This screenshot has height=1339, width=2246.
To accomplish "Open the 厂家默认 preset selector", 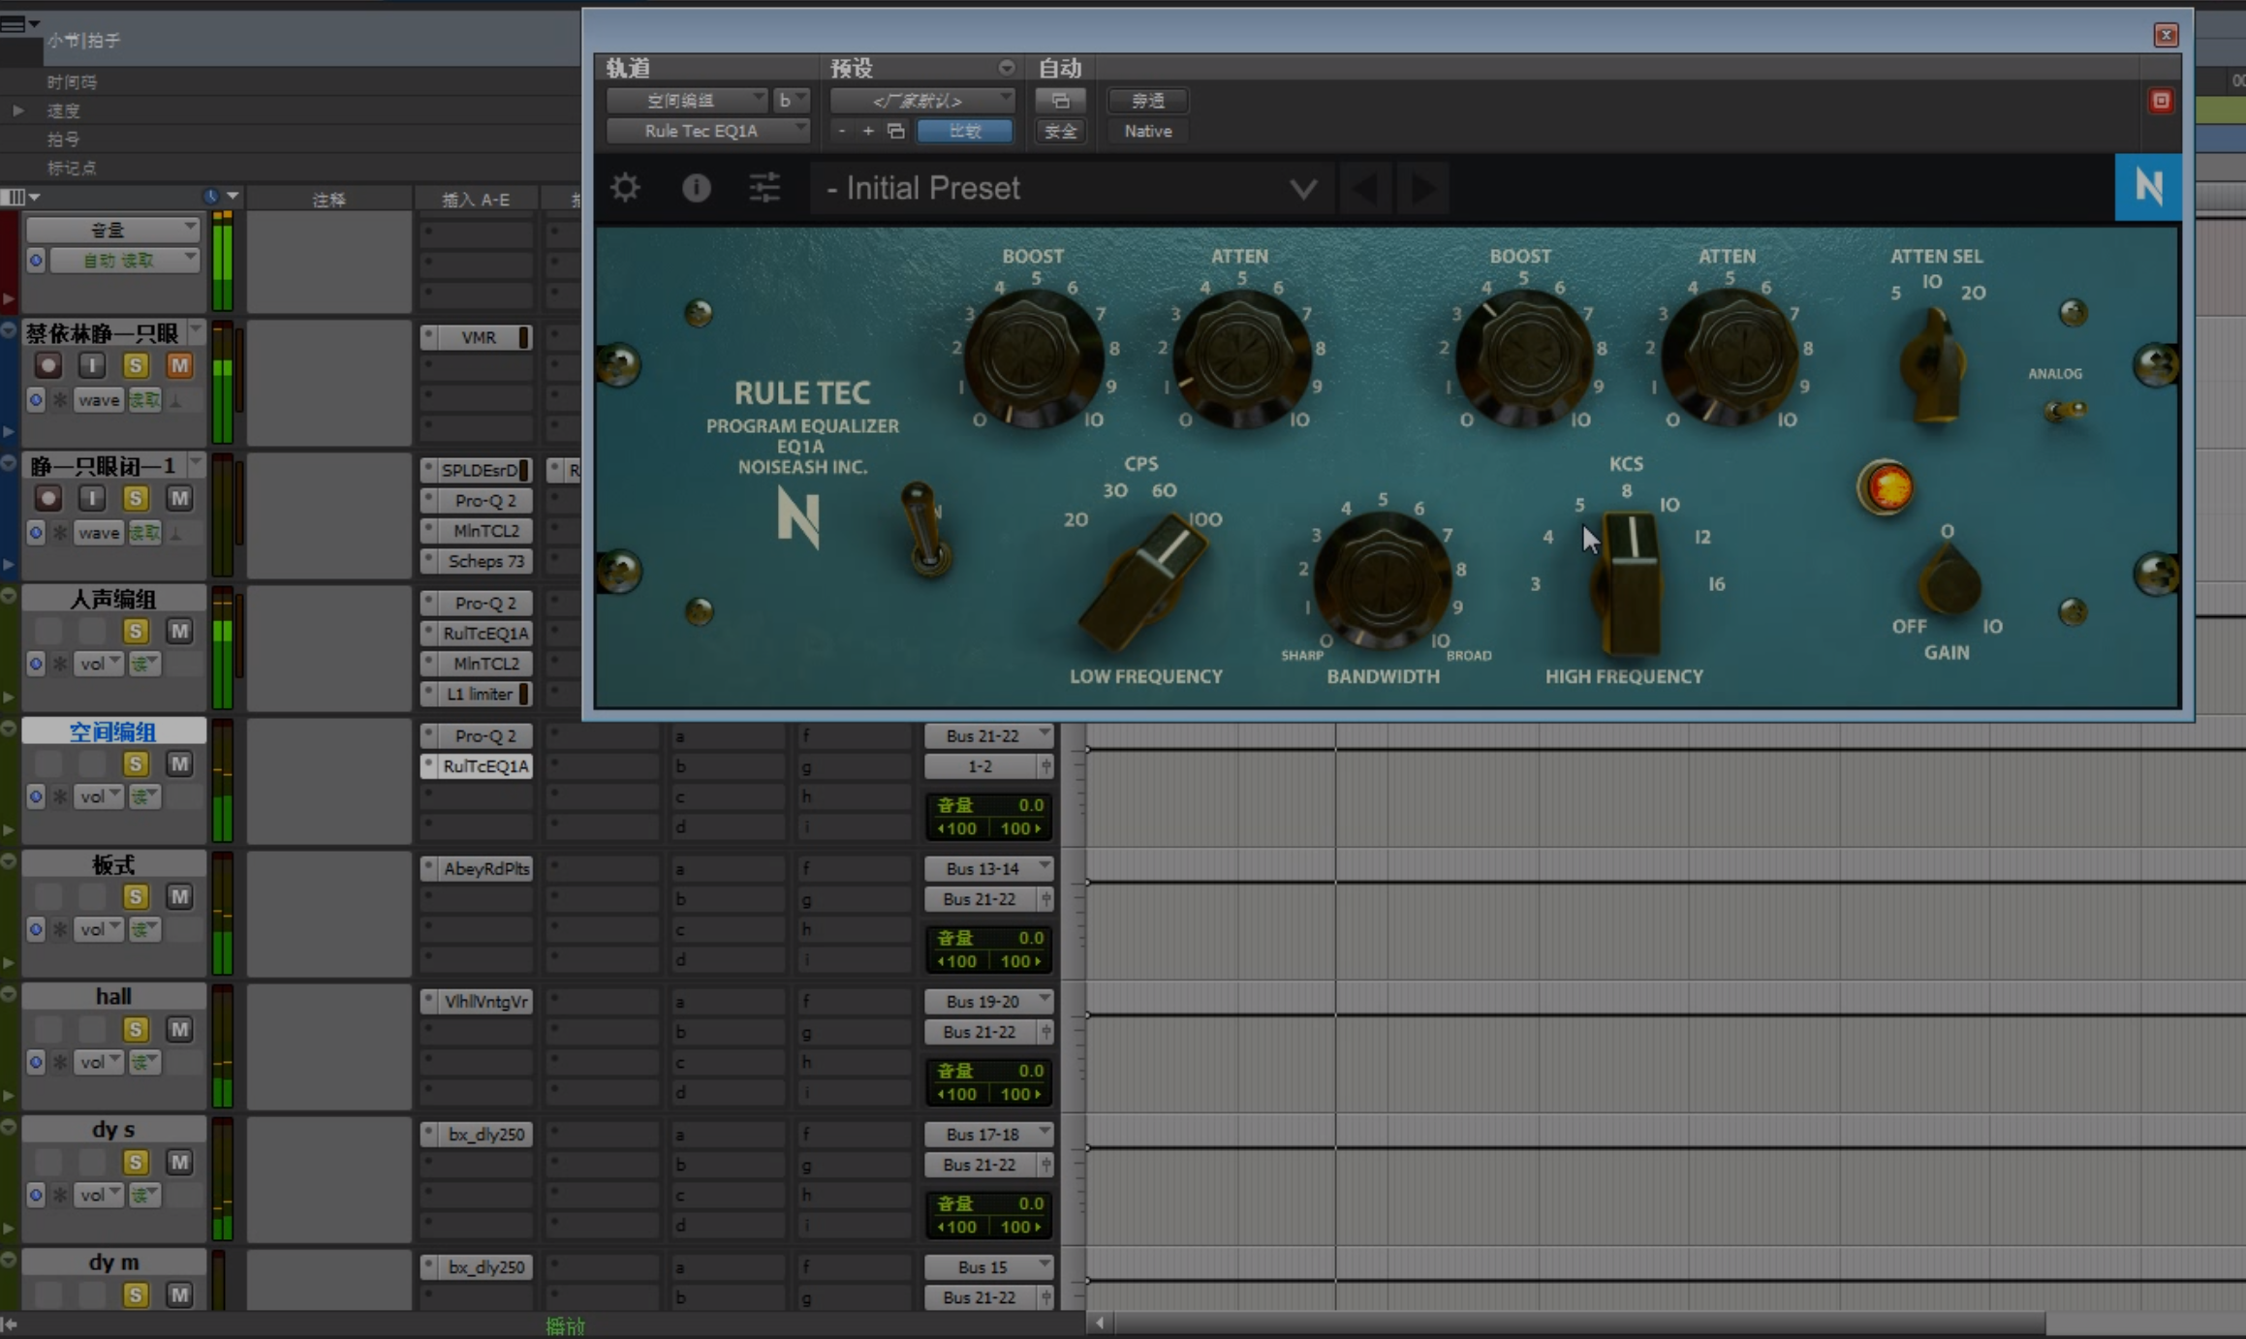I will pyautogui.click(x=920, y=99).
